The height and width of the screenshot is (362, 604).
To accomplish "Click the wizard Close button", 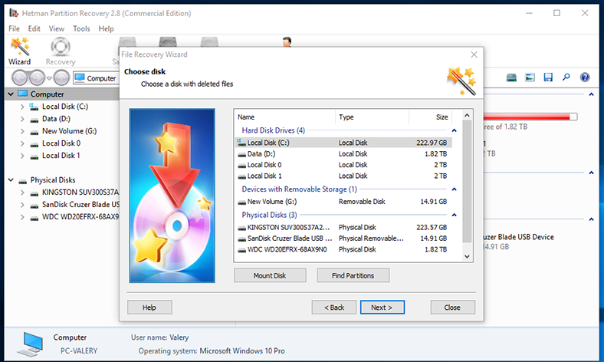I will pyautogui.click(x=452, y=308).
